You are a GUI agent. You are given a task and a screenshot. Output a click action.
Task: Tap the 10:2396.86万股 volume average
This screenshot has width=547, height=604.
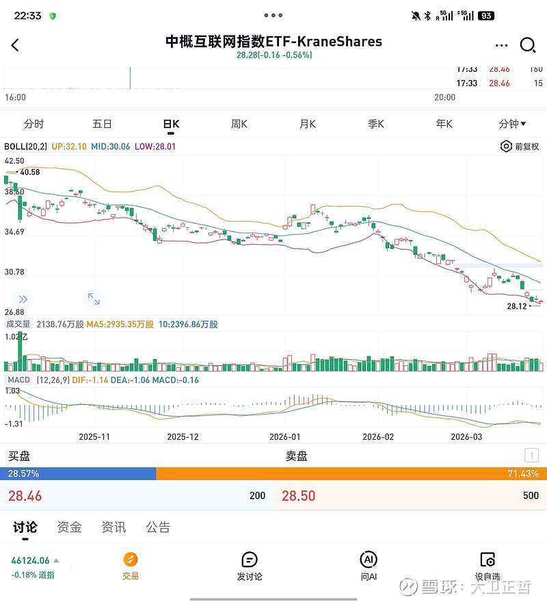tap(188, 324)
